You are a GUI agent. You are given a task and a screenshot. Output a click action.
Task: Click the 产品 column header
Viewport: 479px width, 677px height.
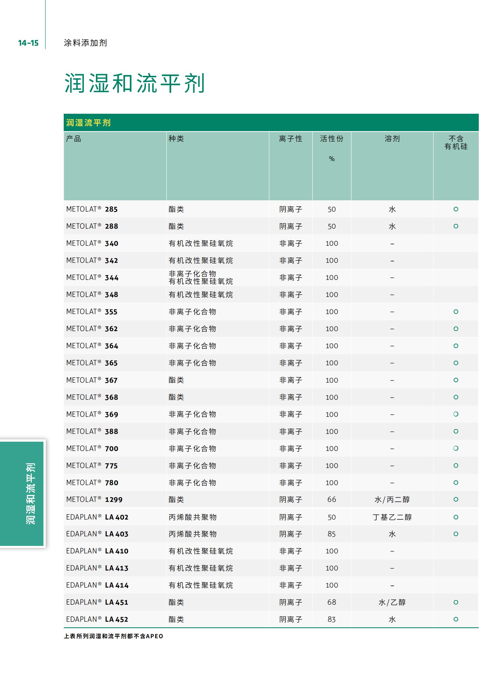74,139
